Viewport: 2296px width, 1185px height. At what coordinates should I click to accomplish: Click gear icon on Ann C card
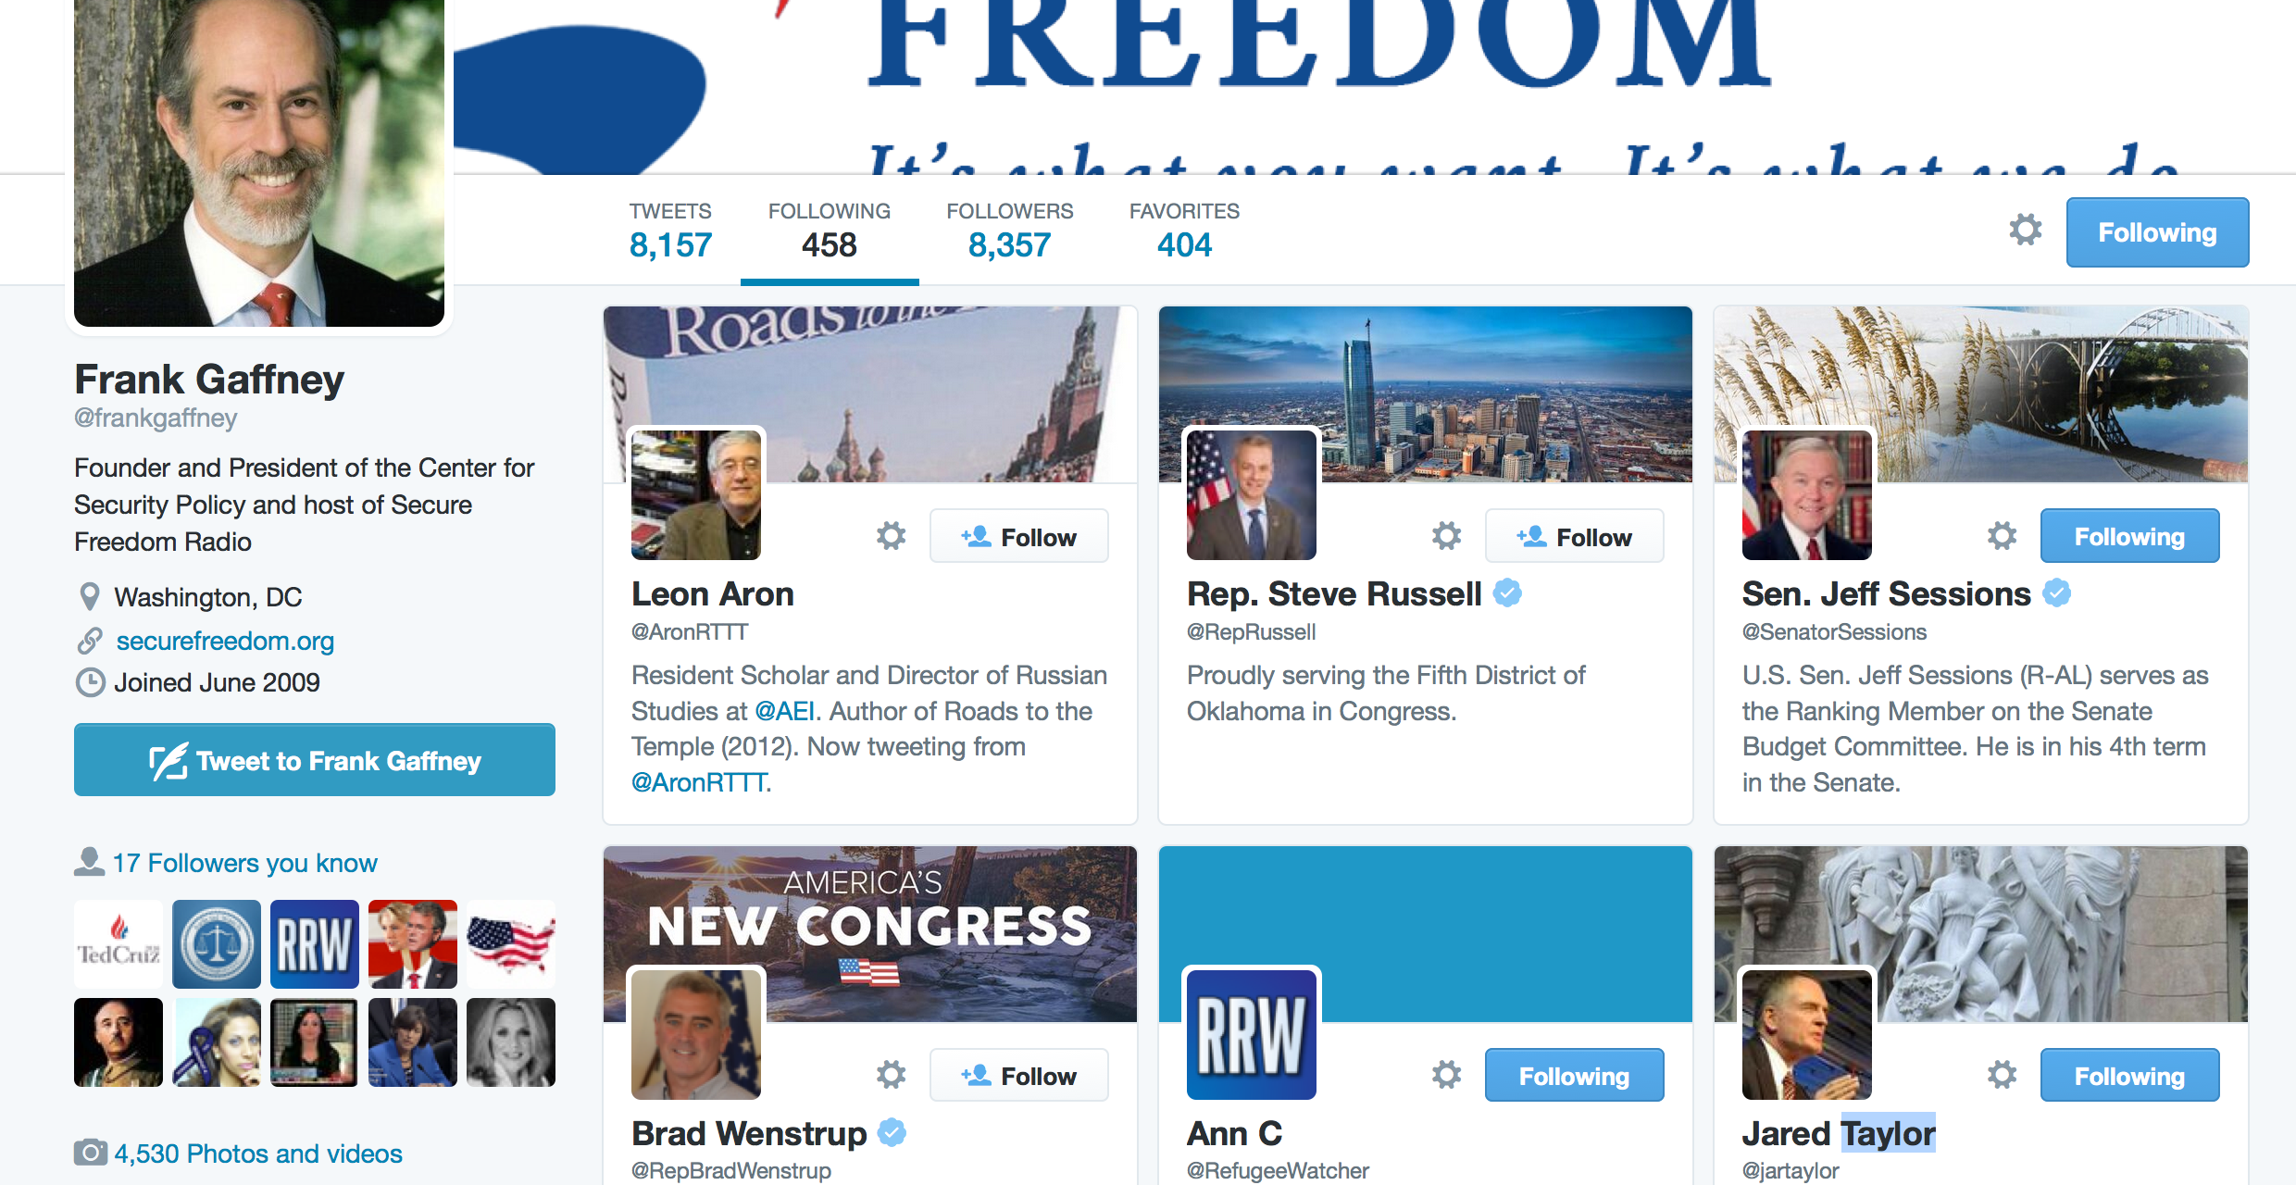point(1446,1075)
